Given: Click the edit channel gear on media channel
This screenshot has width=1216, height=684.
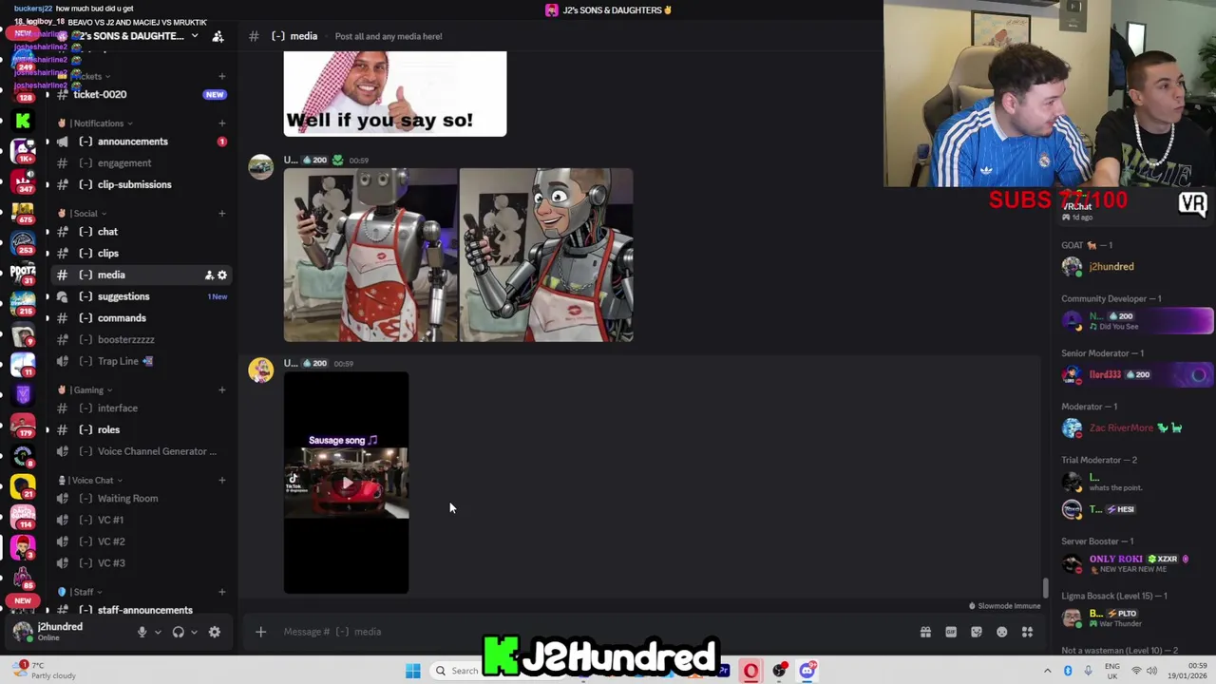Looking at the screenshot, I should (222, 275).
